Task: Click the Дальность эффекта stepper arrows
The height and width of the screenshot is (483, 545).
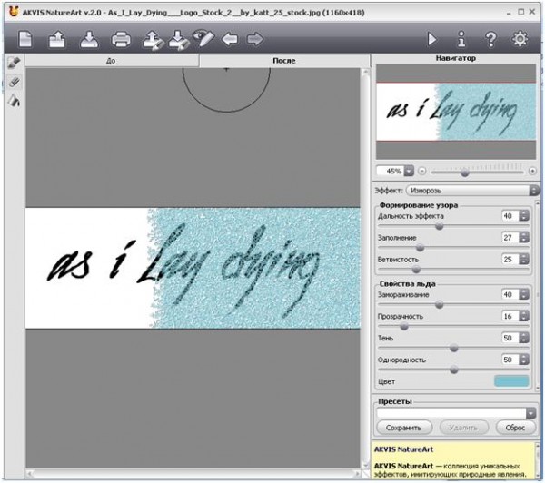Action: coord(524,216)
